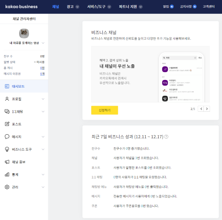The height and width of the screenshot is (220, 222).
Task: Click the help question icon beside 비즈니스 성과
Action: (x=166, y=137)
